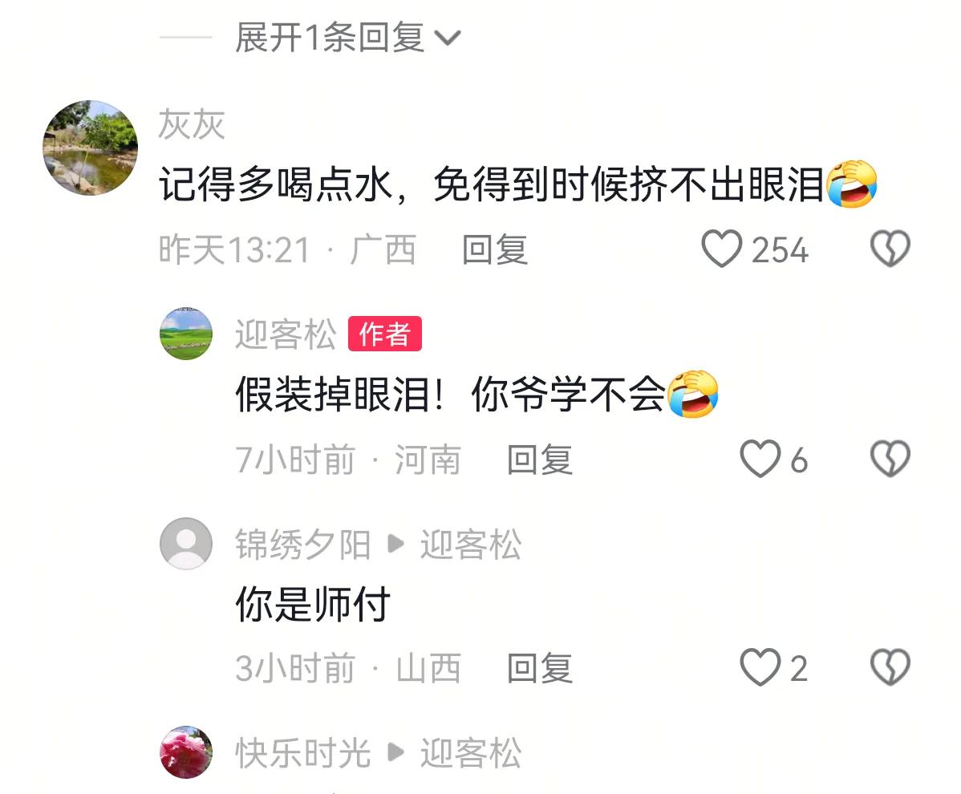The image size is (961, 794).
Task: Like 锦绣夕阳's reply with 2 likes
Action: coord(760,667)
